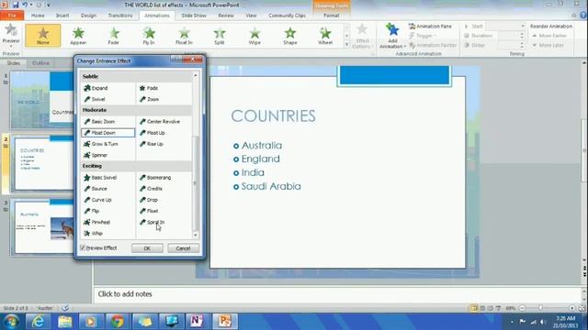Open the Trigger dropdown

click(x=423, y=36)
